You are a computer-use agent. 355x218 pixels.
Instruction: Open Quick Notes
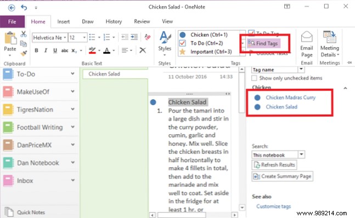pos(25,213)
